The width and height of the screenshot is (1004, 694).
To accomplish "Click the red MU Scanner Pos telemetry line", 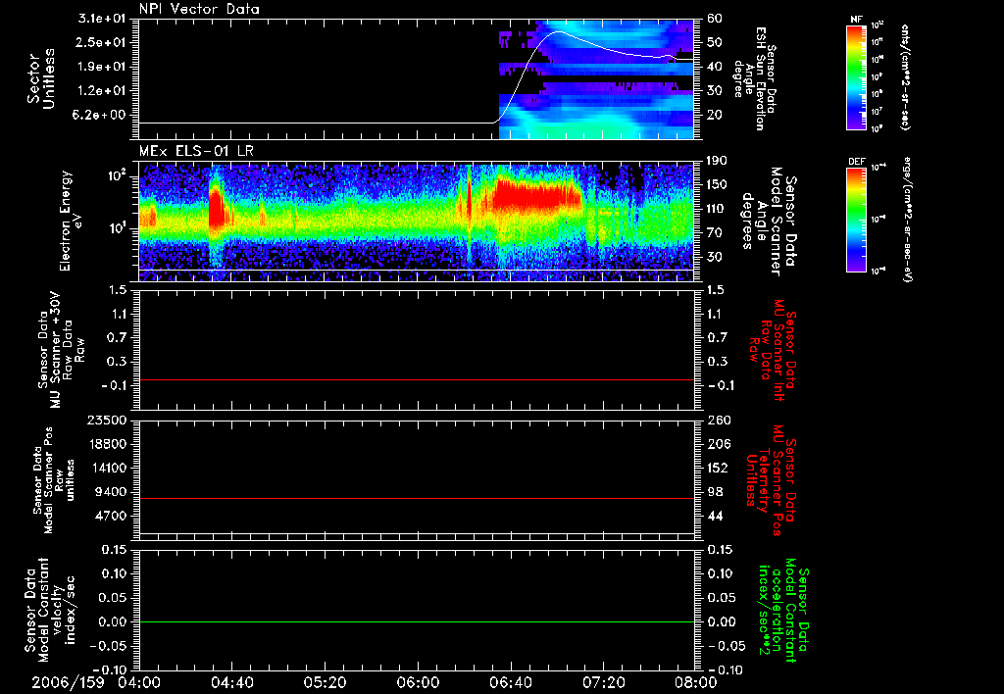I will tap(417, 498).
